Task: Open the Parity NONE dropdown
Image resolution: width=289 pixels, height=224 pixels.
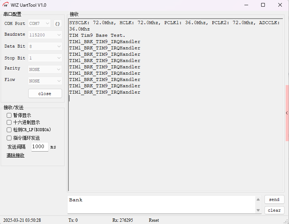Action: coord(45,69)
